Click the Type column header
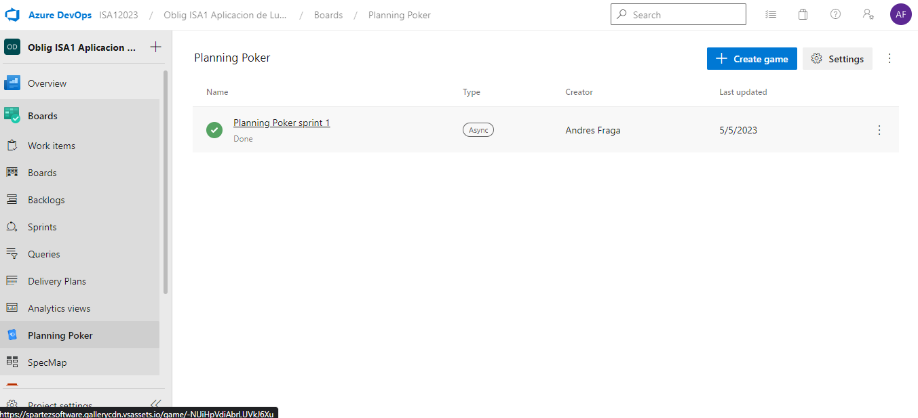918x418 pixels. coord(472,92)
